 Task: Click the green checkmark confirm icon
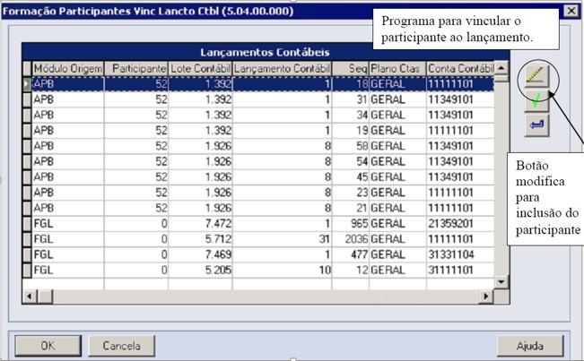click(x=536, y=100)
